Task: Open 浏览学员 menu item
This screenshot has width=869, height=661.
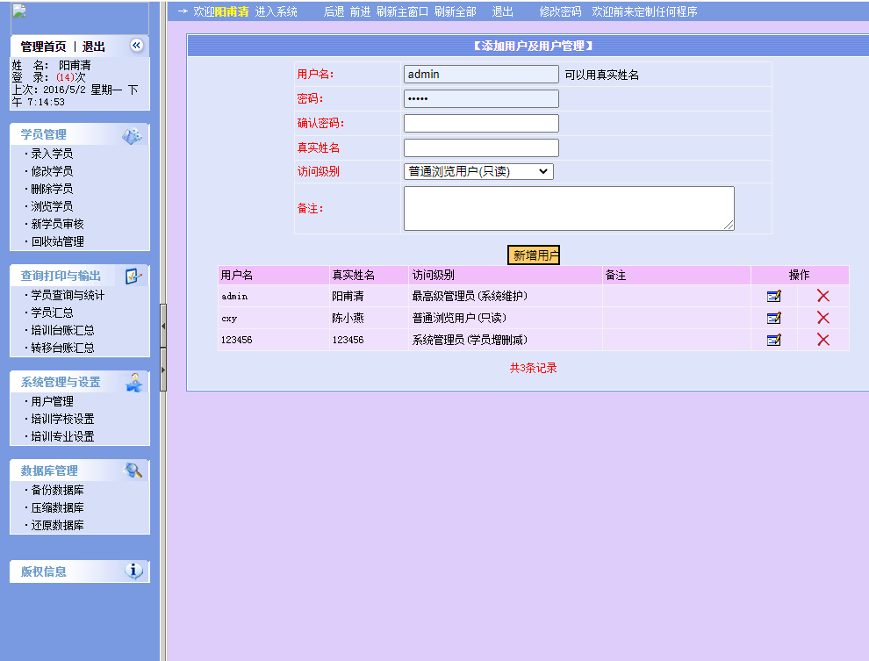Action: 52,206
